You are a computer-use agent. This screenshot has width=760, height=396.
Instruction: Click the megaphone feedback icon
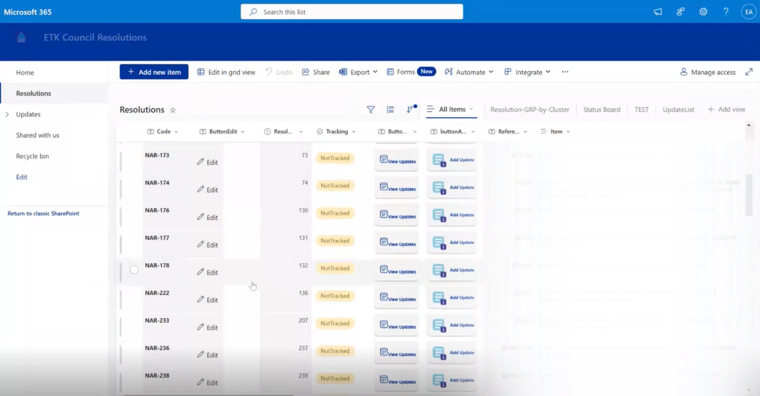[658, 12]
